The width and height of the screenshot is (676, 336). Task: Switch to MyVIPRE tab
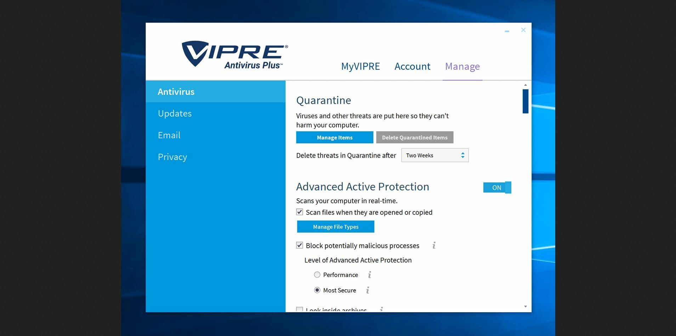point(360,67)
